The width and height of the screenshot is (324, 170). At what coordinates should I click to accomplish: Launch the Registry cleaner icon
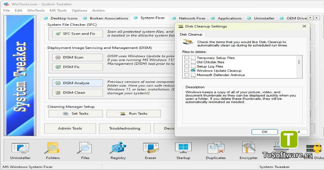pyautogui.click(x=118, y=148)
